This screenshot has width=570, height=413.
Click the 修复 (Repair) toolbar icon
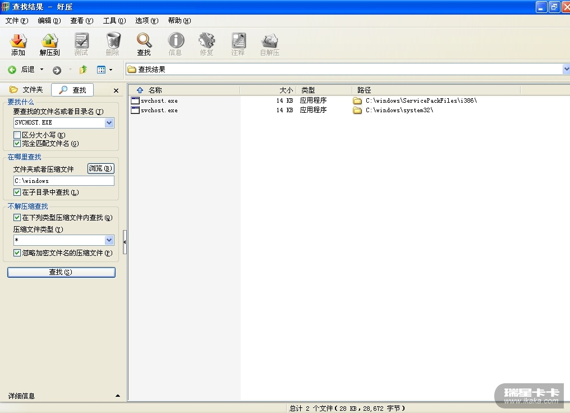pyautogui.click(x=206, y=44)
